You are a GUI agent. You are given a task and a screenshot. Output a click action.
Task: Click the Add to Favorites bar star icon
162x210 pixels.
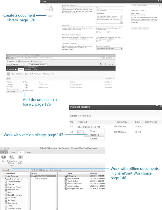16,61
